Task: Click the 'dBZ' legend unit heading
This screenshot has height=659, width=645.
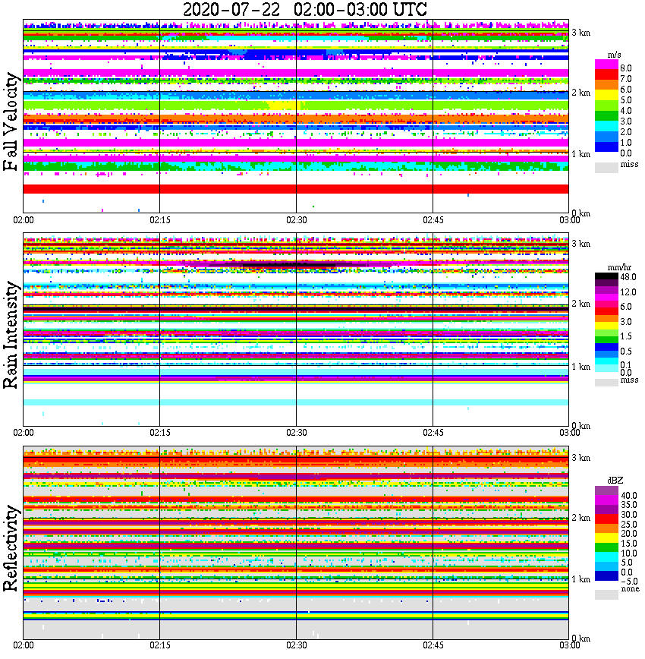Action: tap(615, 481)
